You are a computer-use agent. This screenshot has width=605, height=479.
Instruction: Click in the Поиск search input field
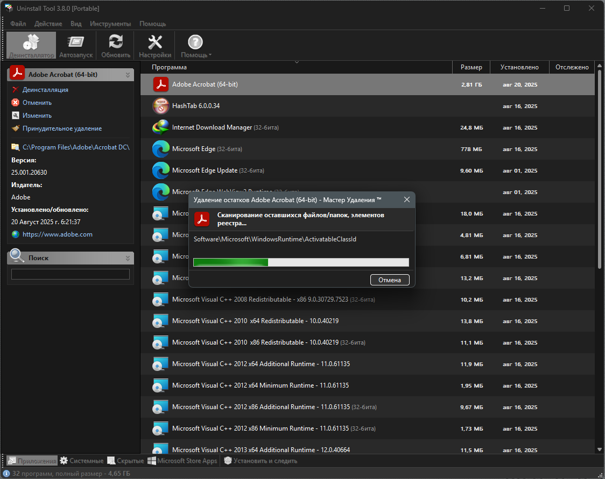[71, 274]
